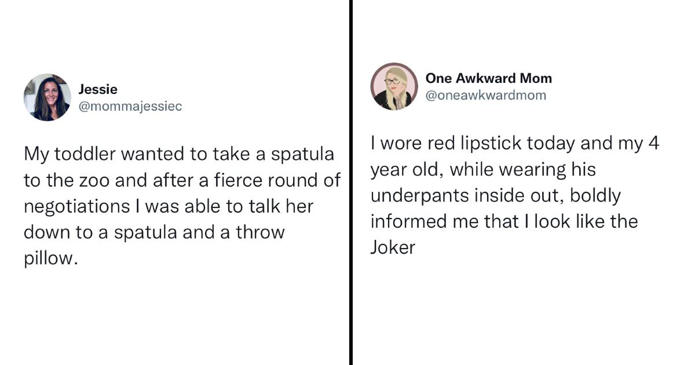Click the word "Joker" in the right tweet
The width and height of the screenshot is (695, 365).
(393, 247)
